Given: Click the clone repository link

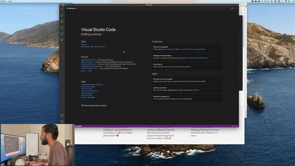Looking at the screenshot, I should point(99,47).
